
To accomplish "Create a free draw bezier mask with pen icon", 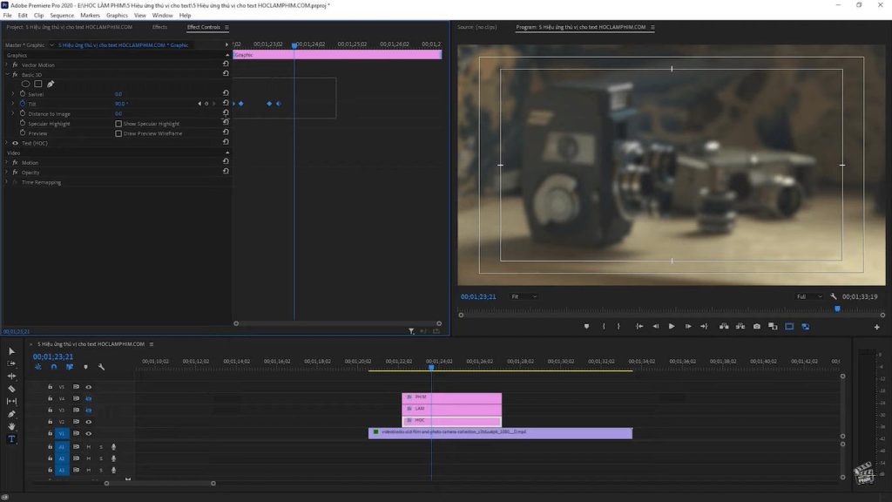I will tap(51, 84).
